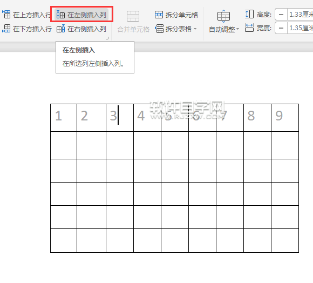
Task: Click the empty cell below cell 1
Action: coord(64,145)
